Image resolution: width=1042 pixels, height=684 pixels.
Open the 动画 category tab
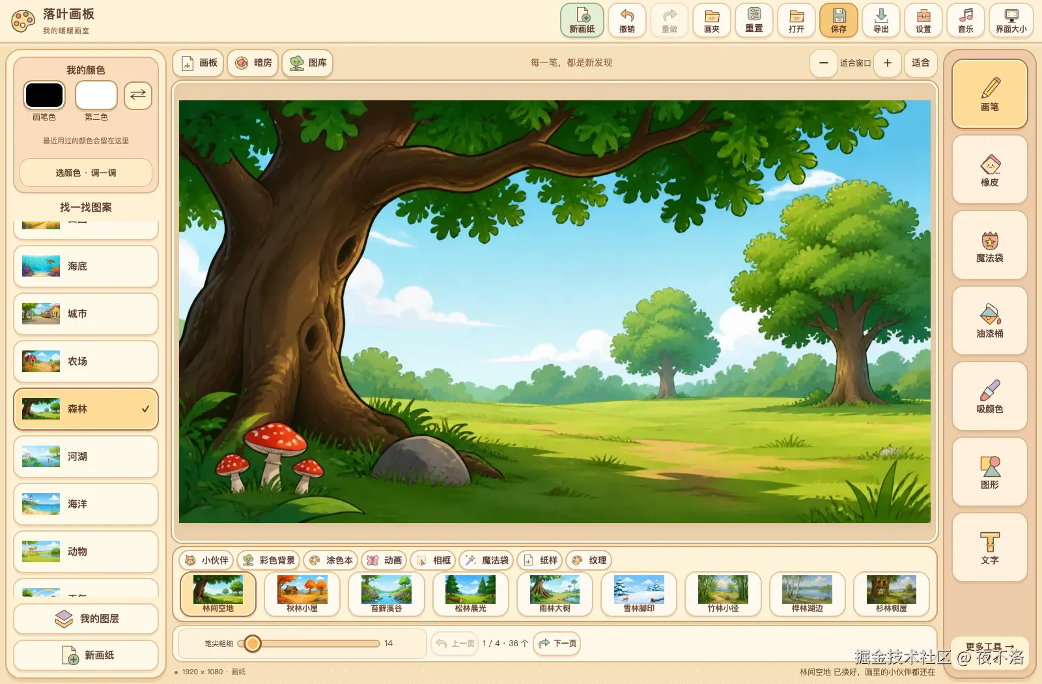coord(384,560)
